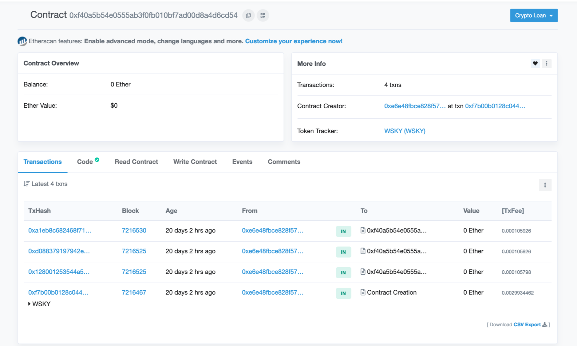Open the Read Contract tab
The width and height of the screenshot is (577, 346).
tap(136, 162)
